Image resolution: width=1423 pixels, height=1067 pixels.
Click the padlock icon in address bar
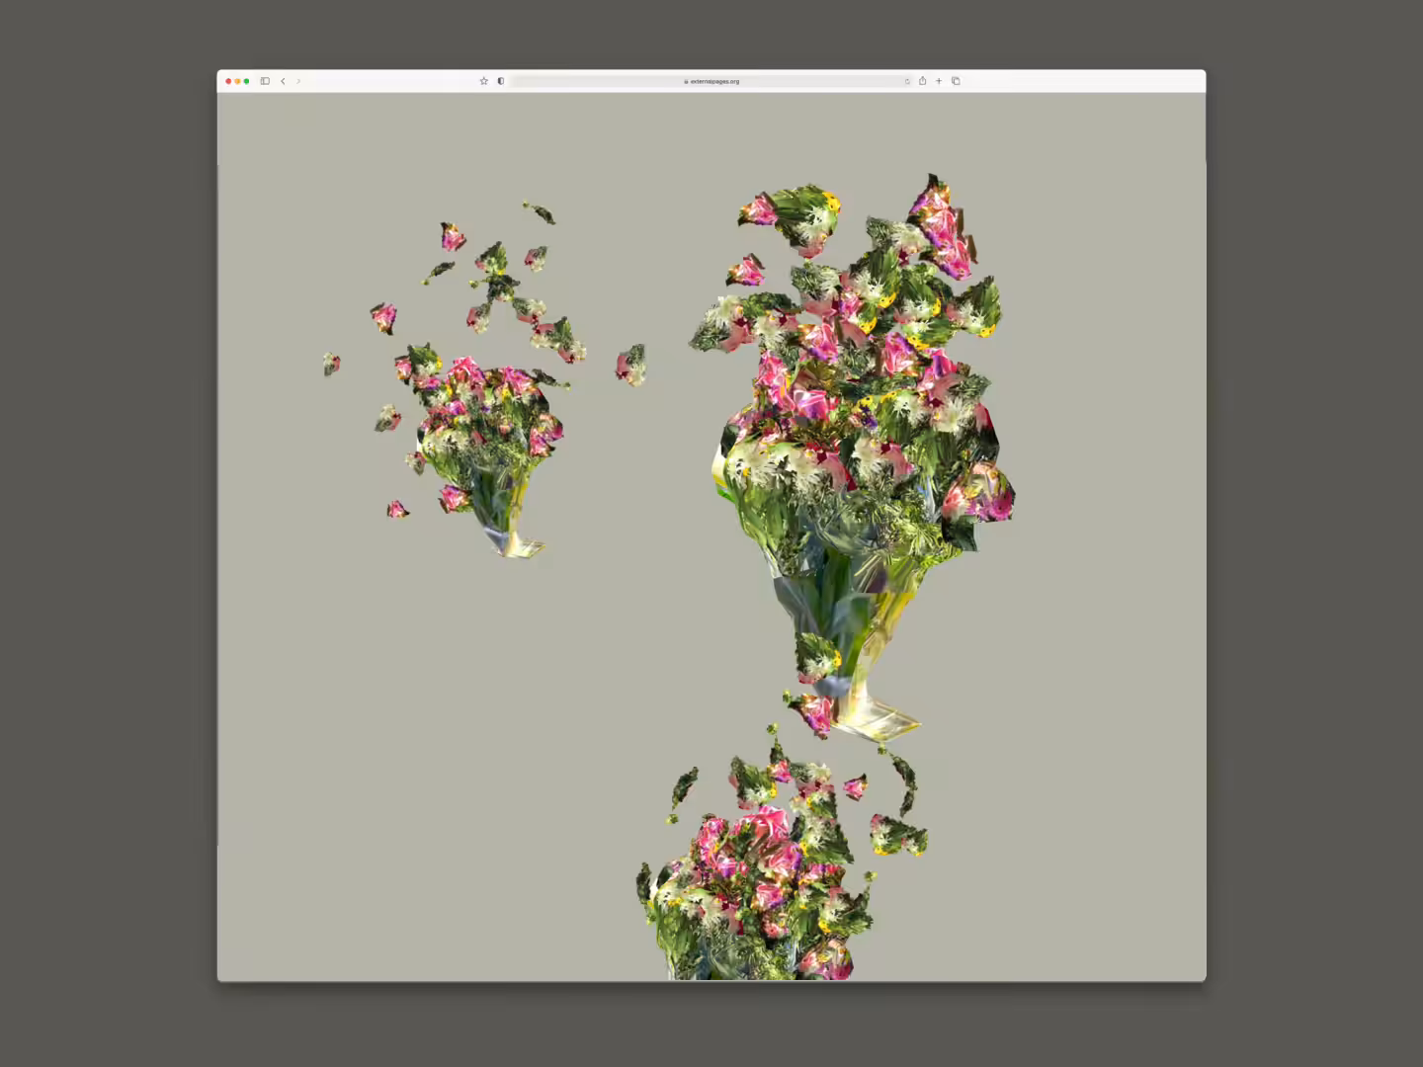click(686, 81)
